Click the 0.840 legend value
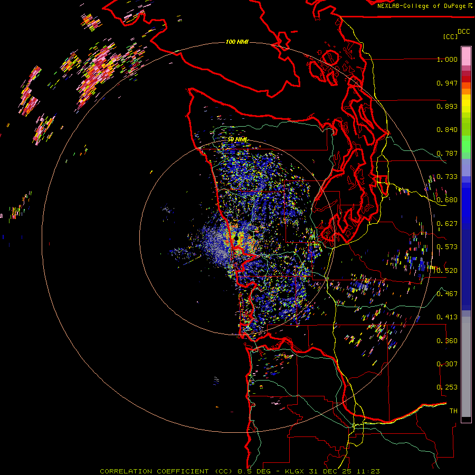This screenshot has width=475, height=475. 447,130
